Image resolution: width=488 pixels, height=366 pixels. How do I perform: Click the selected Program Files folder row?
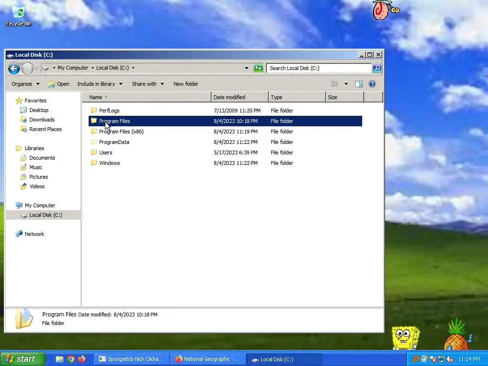click(225, 121)
